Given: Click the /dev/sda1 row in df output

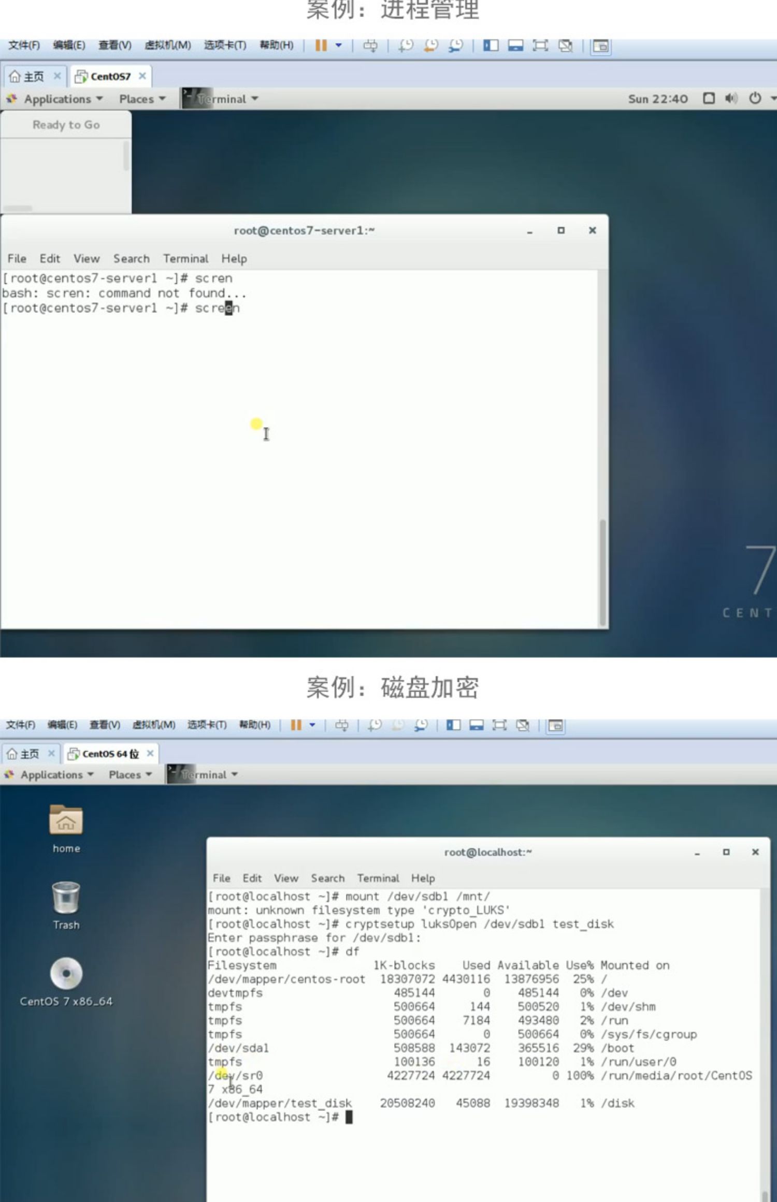Looking at the screenshot, I should tap(421, 1048).
